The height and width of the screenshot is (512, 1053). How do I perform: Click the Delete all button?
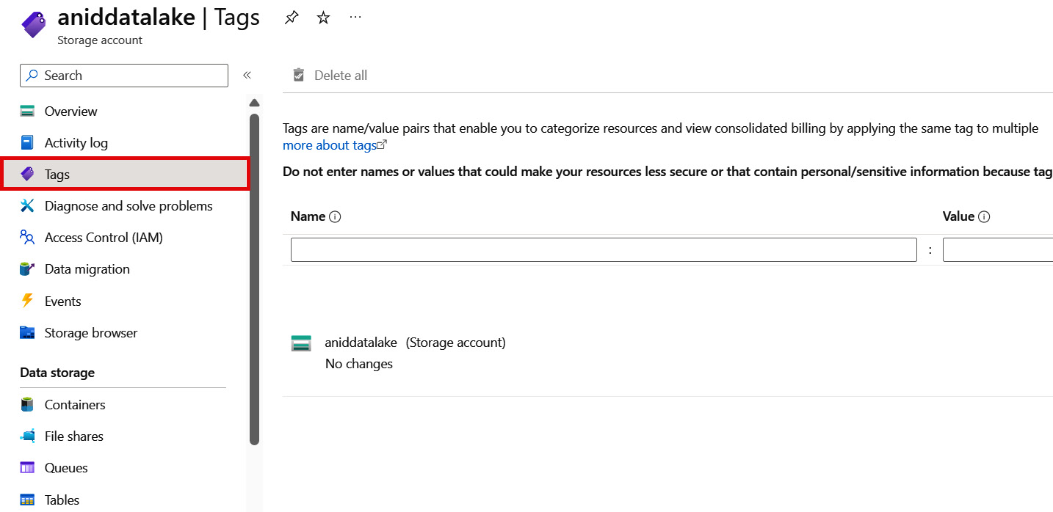click(x=330, y=76)
